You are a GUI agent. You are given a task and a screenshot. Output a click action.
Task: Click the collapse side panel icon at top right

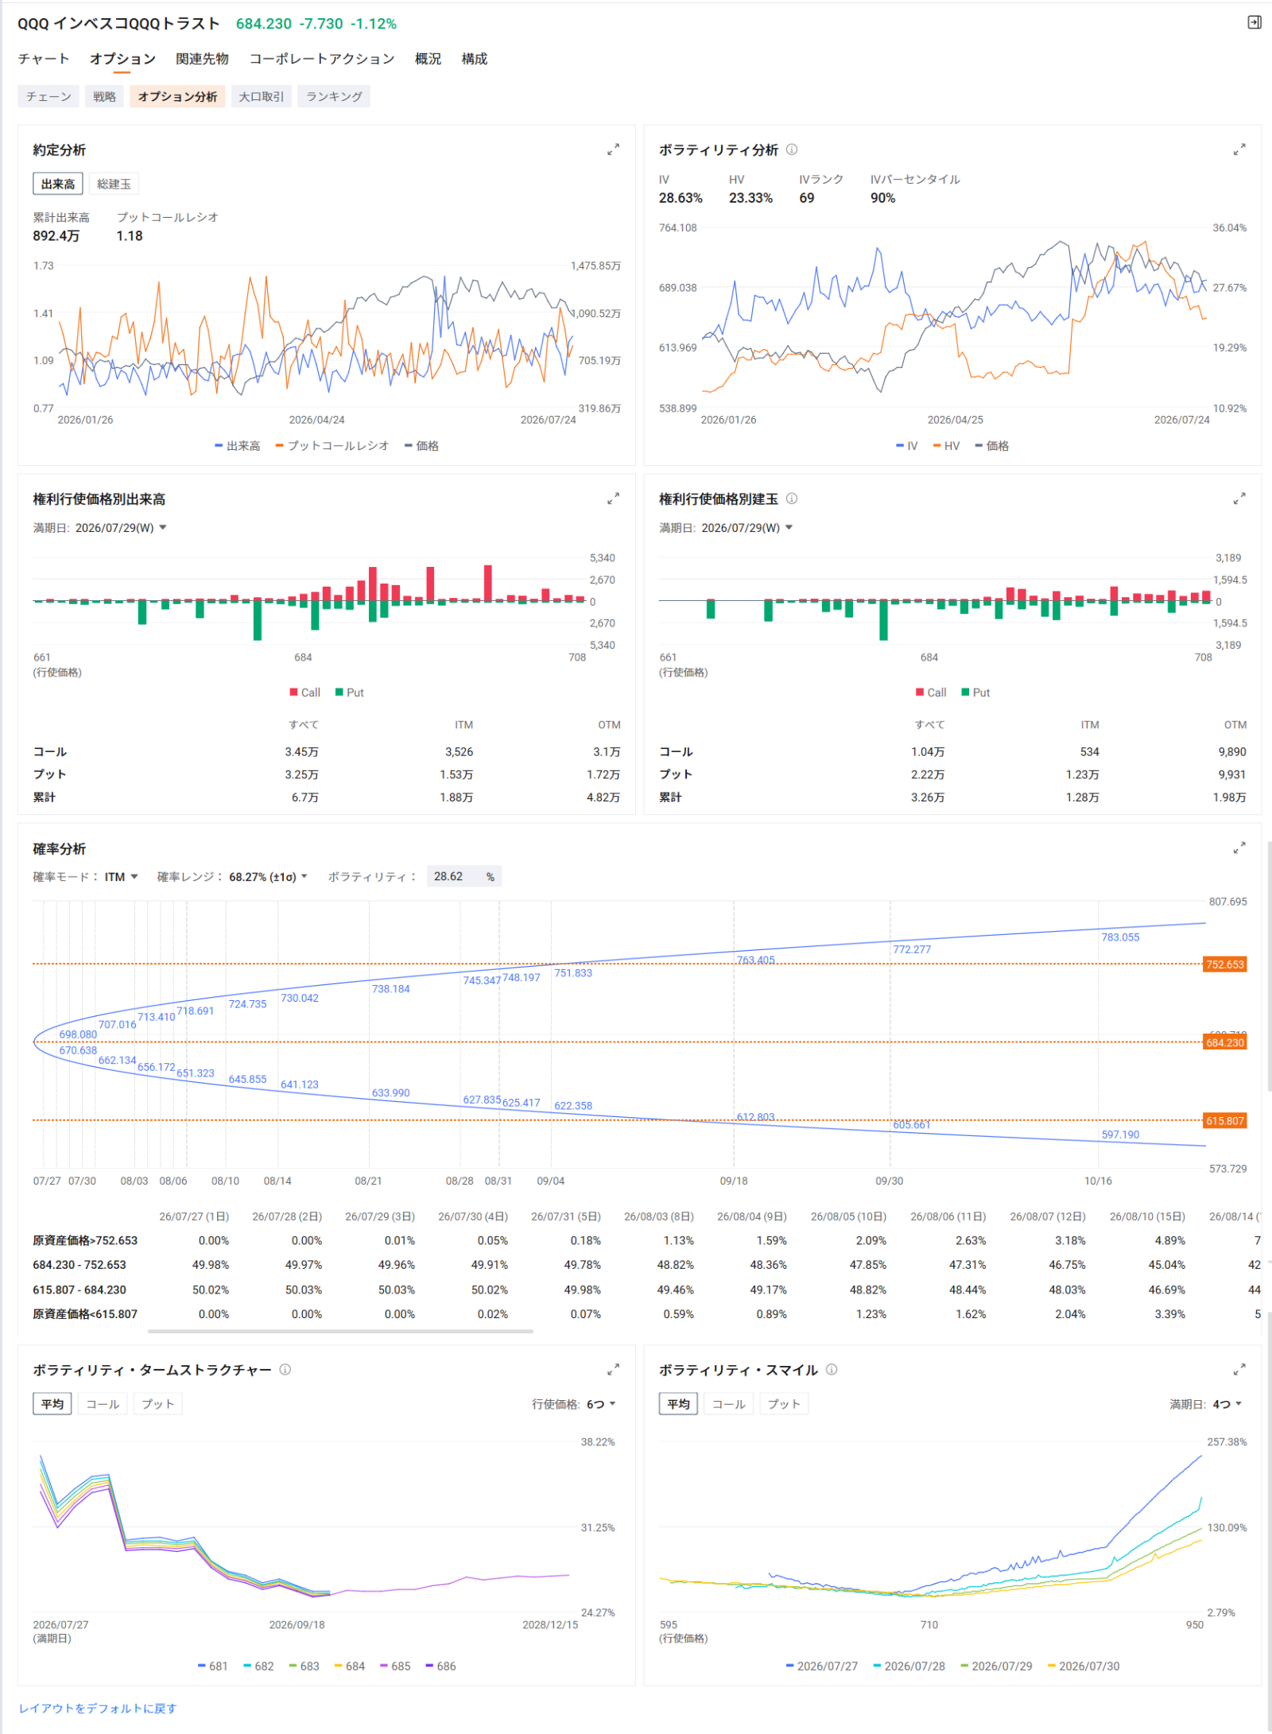1255,22
